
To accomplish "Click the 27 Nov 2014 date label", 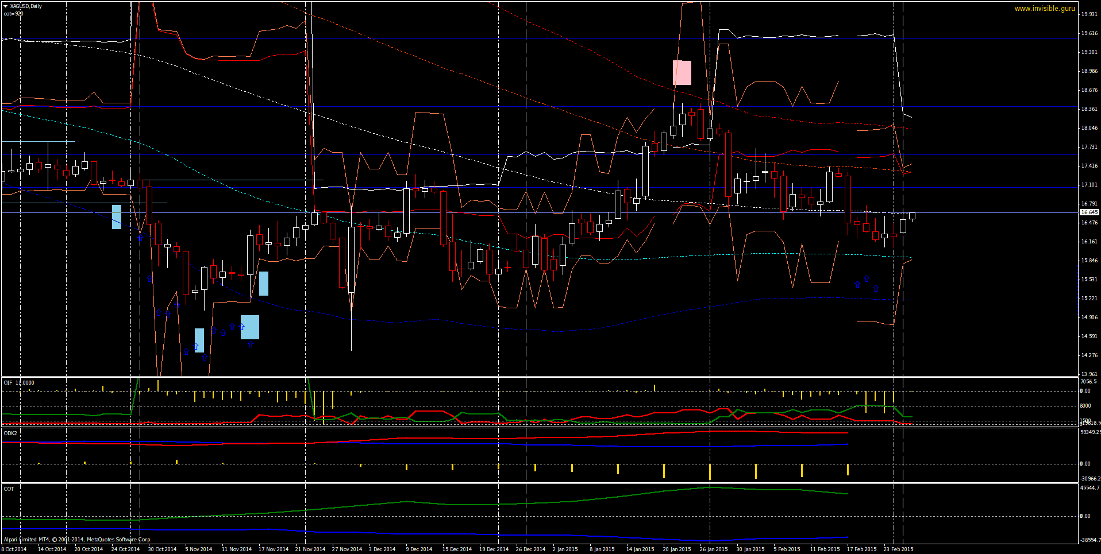I will point(347,549).
